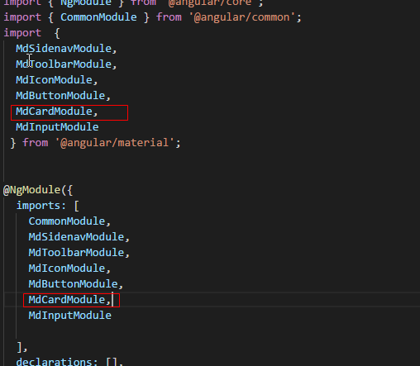Click MdButtonModule in the import list
Viewport: 420px width, 366px height.
point(60,96)
